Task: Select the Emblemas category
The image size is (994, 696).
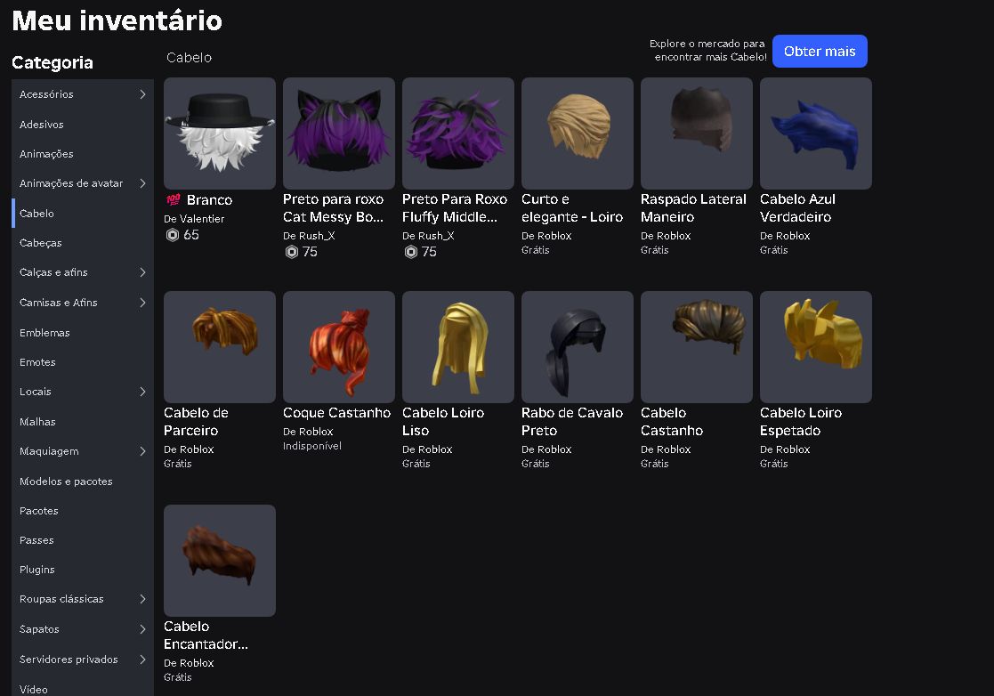Action: click(83, 333)
